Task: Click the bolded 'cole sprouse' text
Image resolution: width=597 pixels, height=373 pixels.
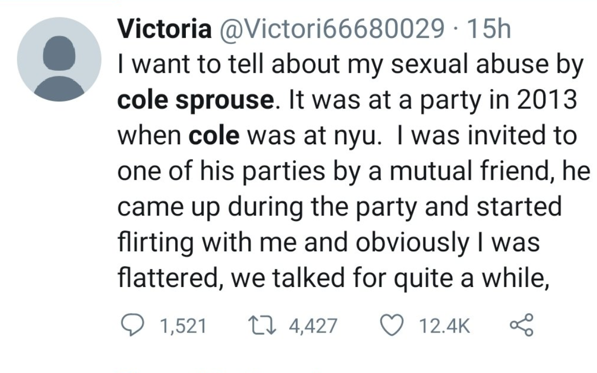Action: tap(195, 99)
